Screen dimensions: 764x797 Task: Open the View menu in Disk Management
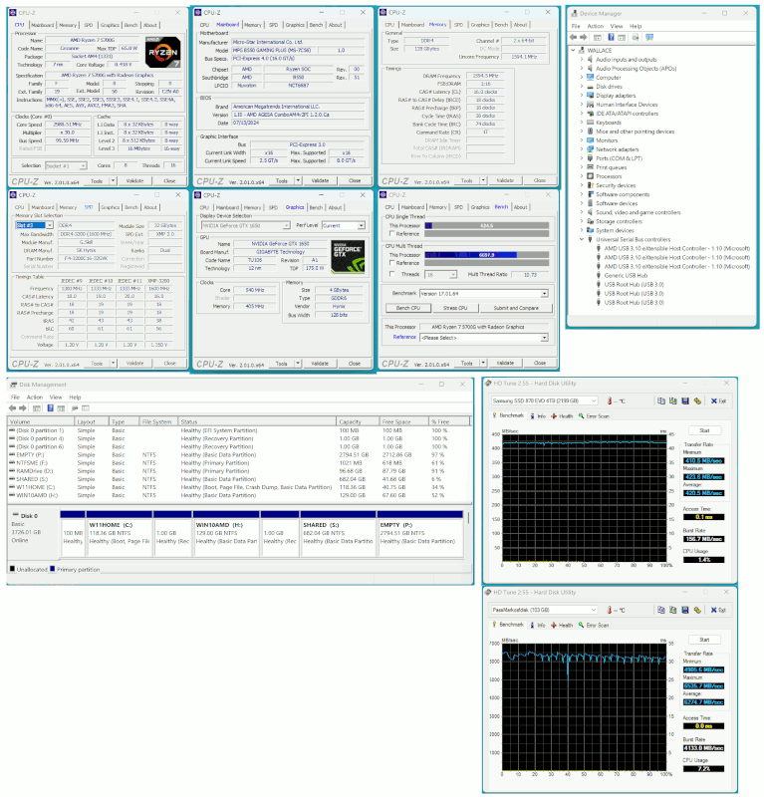56,398
